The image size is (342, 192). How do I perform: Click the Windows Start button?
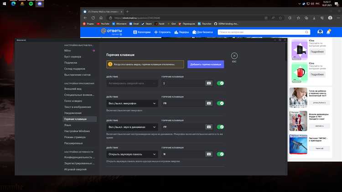tap(5, 4)
